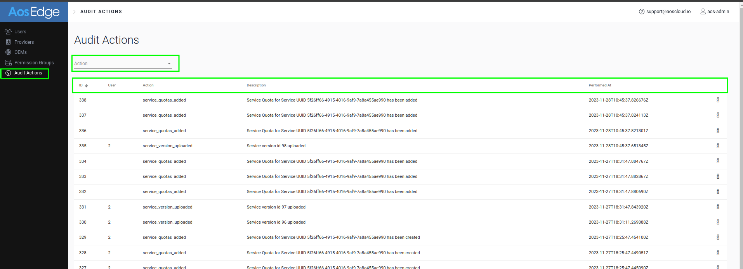
Task: Open Providers from the sidebar menu
Action: pyautogui.click(x=24, y=42)
